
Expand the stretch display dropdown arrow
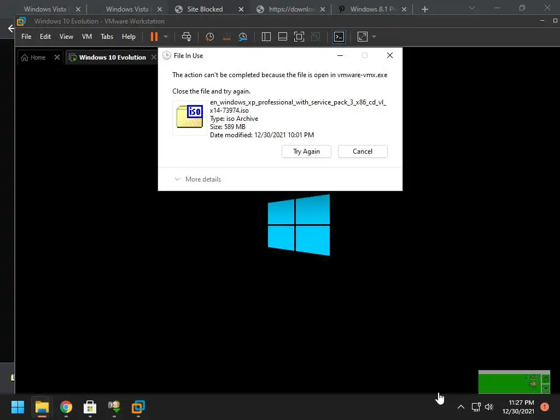coord(374,37)
